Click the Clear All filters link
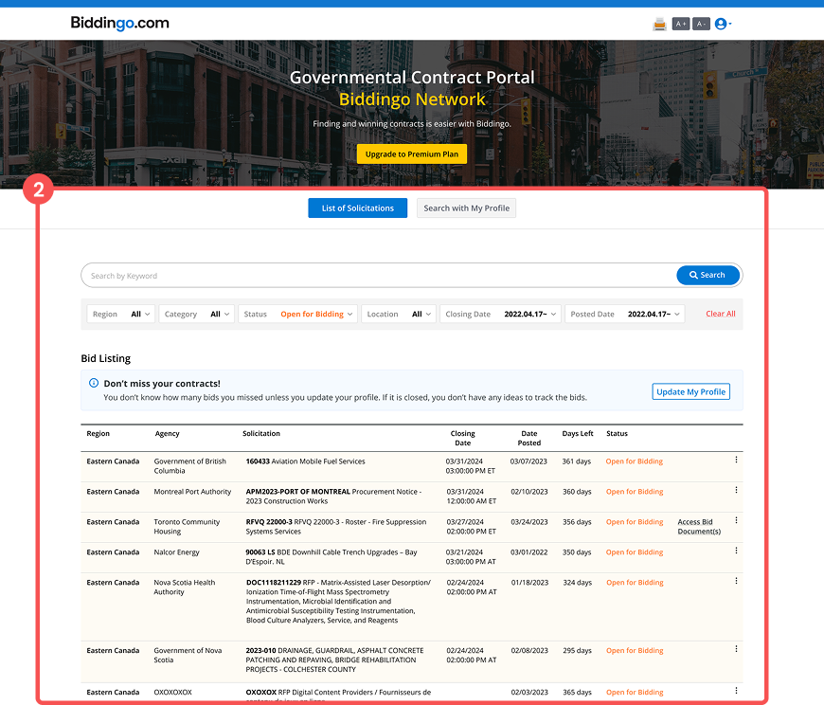 [x=721, y=314]
